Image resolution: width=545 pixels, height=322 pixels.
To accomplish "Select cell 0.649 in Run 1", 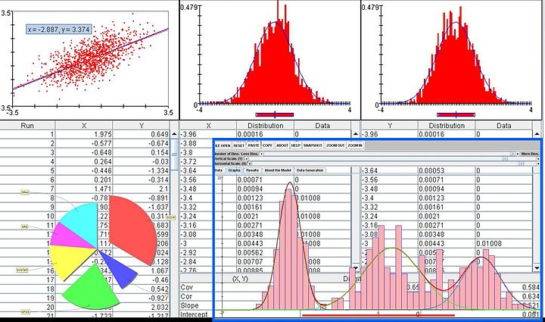I will (142, 134).
